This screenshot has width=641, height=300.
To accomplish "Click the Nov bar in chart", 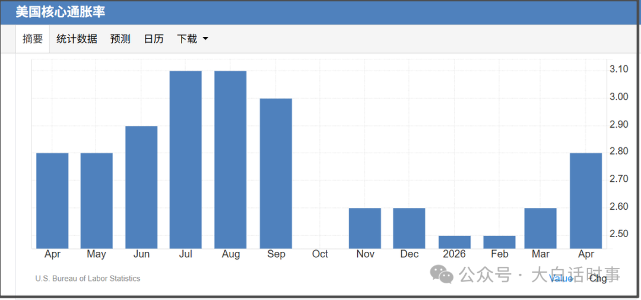I will (x=365, y=228).
